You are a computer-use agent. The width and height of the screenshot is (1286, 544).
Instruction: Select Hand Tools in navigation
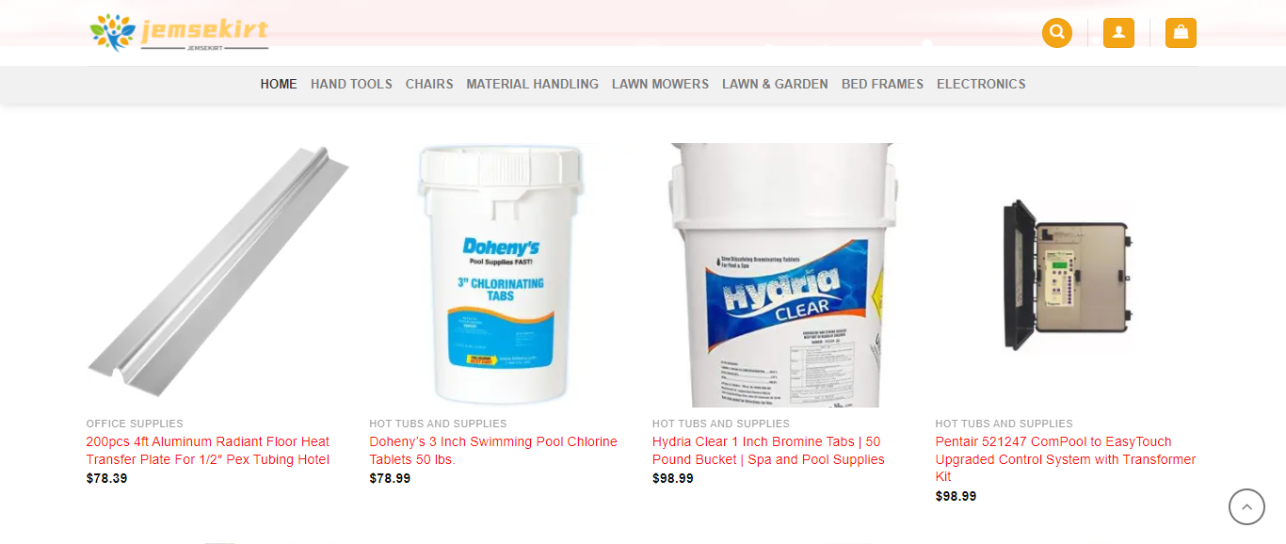point(351,84)
